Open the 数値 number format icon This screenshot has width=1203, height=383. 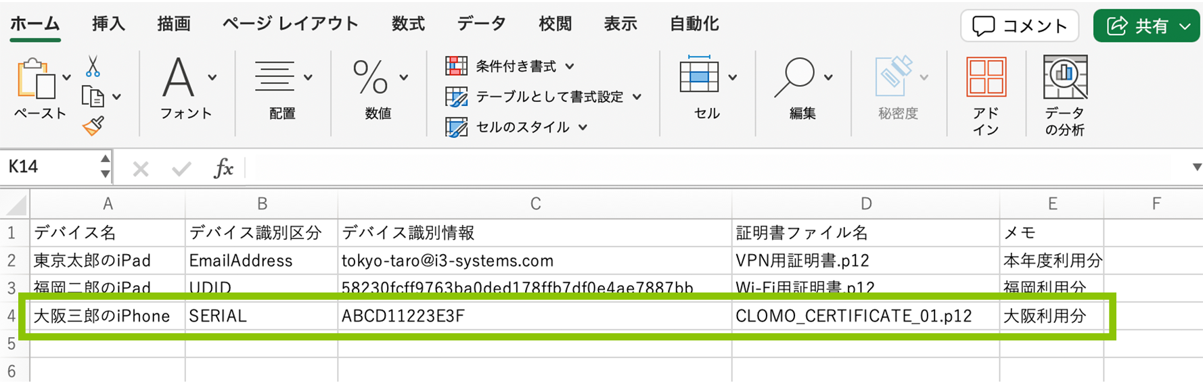pos(370,78)
